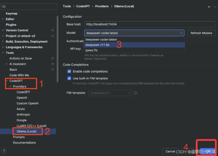218x156 pixels.
Task: Click Ollama (Local) in the breadcrumb
Action: click(124, 6)
